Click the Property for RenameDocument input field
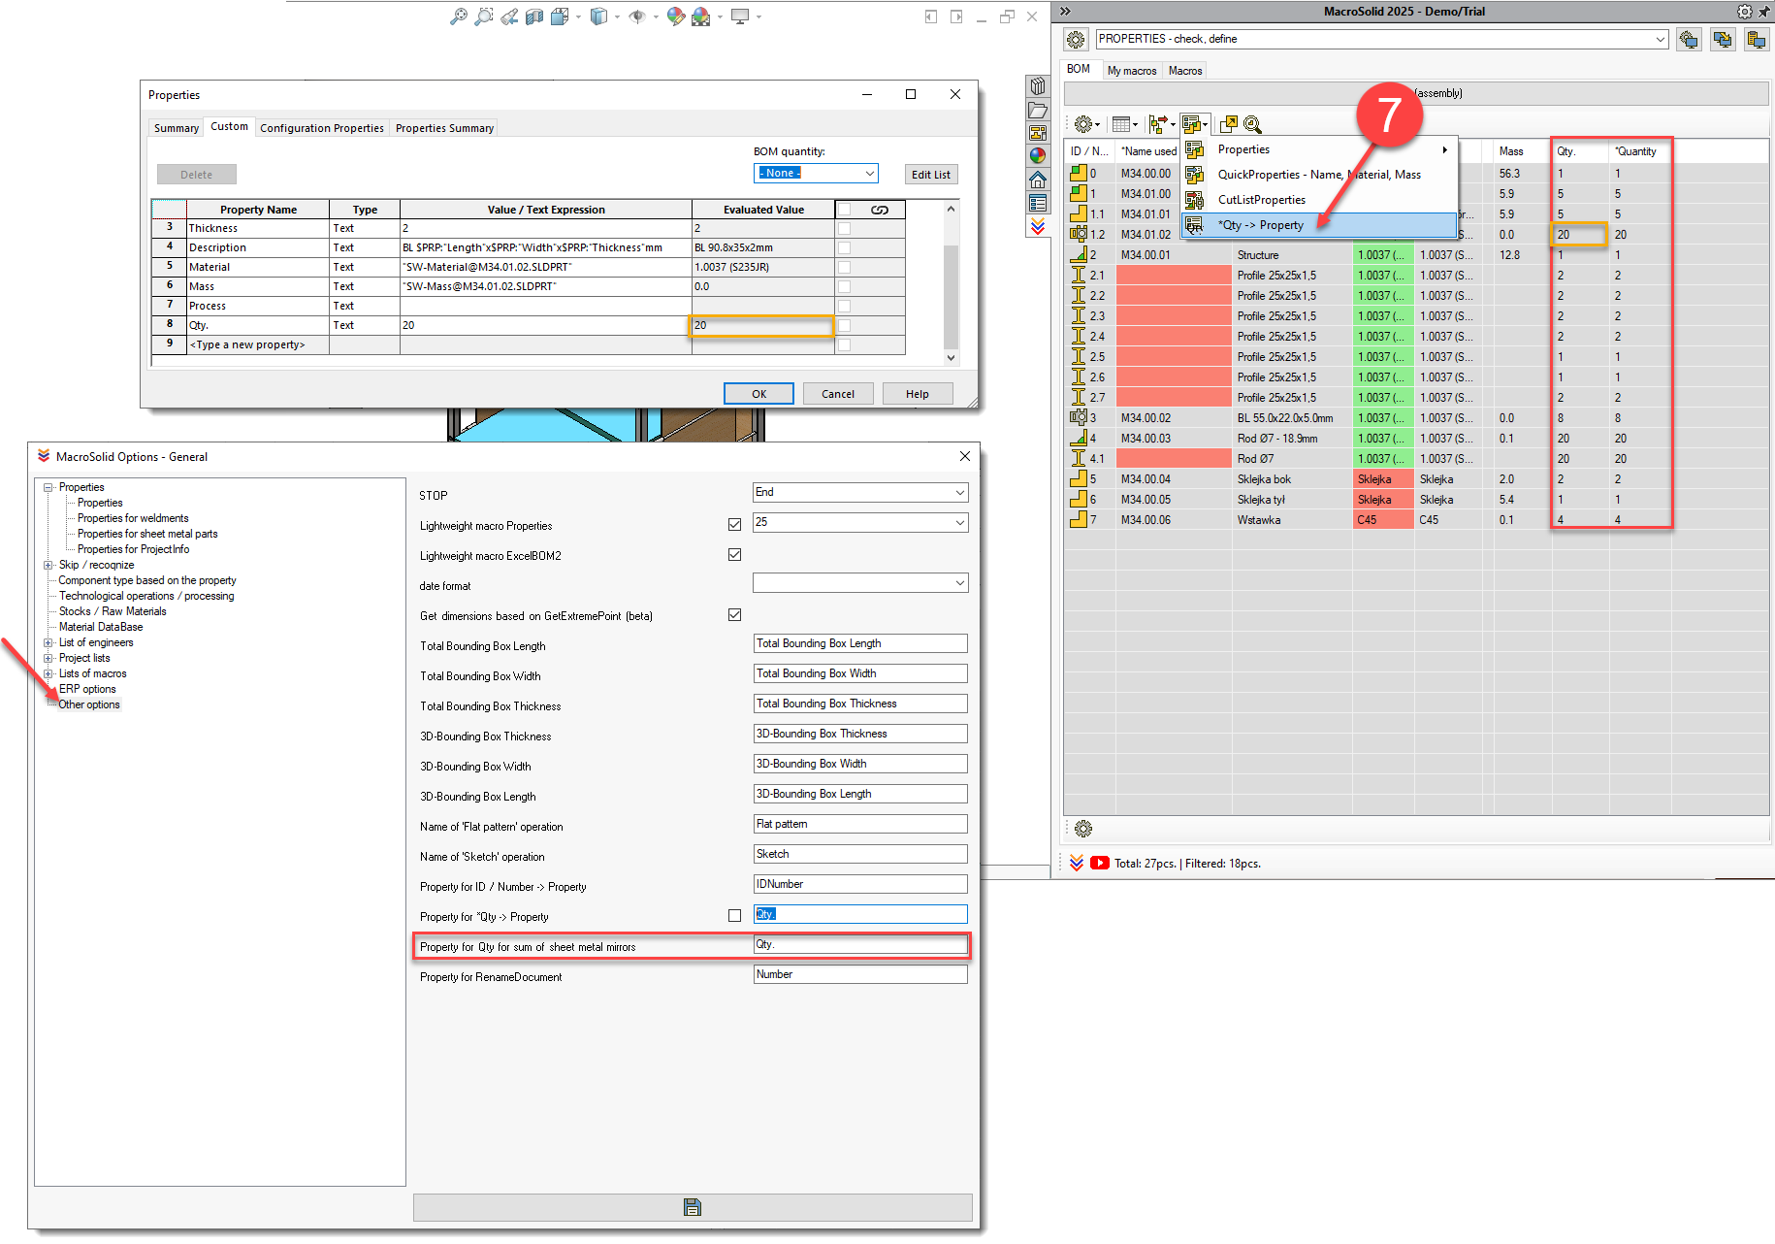This screenshot has height=1244, width=1775. (860, 974)
